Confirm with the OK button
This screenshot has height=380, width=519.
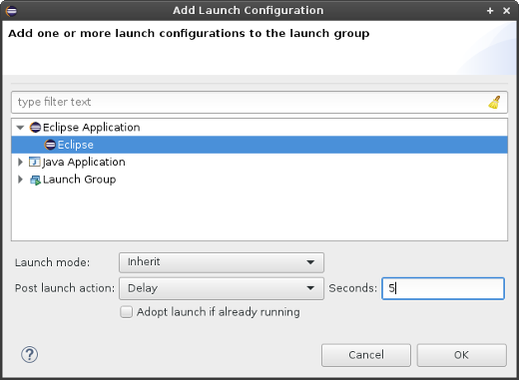(x=462, y=355)
